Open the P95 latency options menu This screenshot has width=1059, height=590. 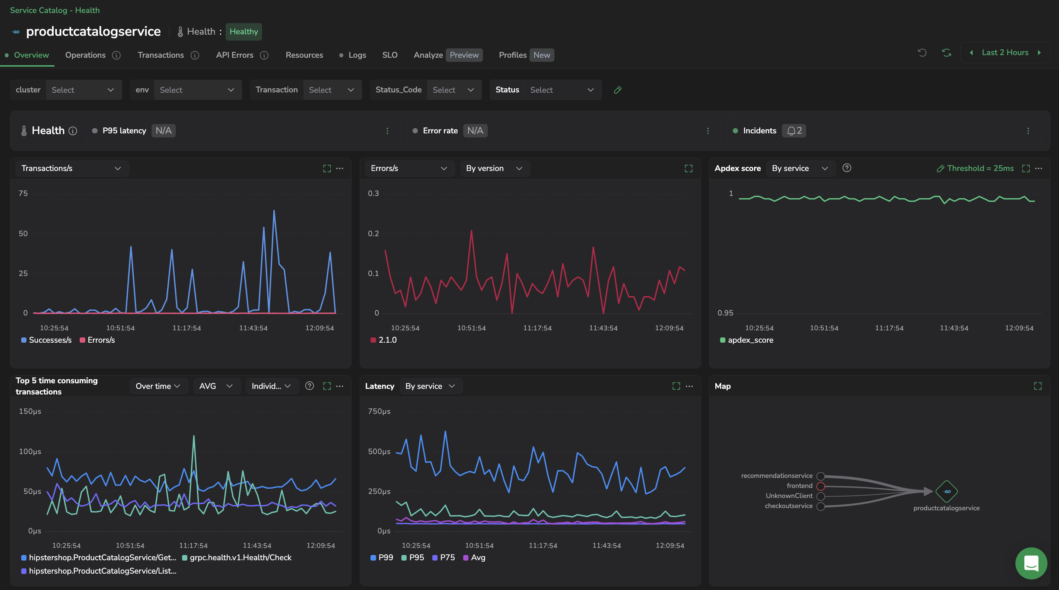[387, 131]
